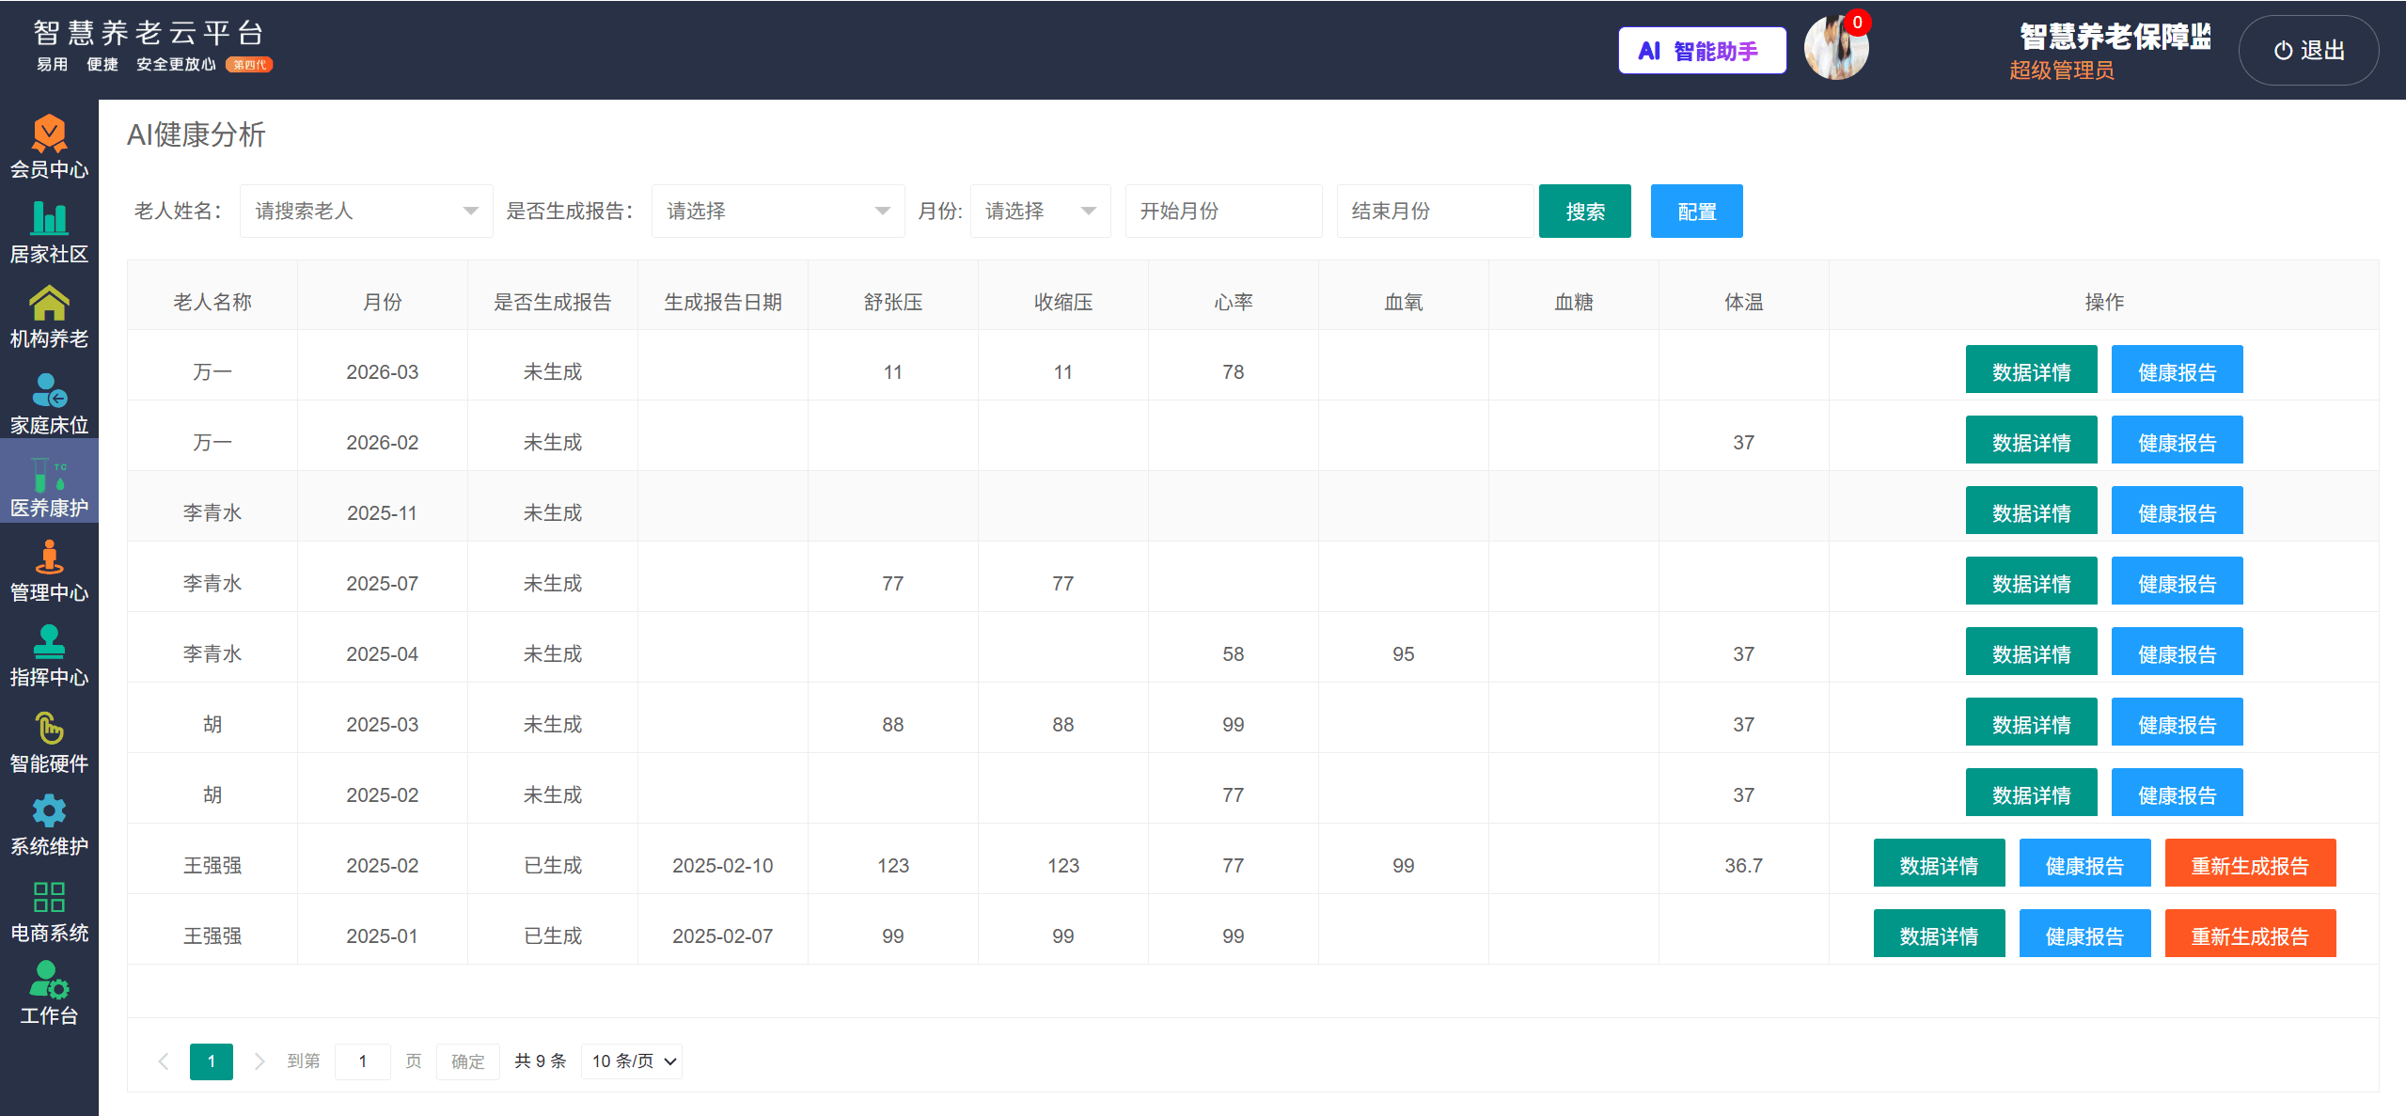This screenshot has width=2406, height=1116.
Task: Click the 智慧养老云平台 logo title
Action: [x=149, y=33]
